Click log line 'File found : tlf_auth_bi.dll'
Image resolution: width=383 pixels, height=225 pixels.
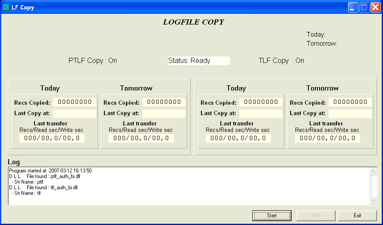pos(52,187)
